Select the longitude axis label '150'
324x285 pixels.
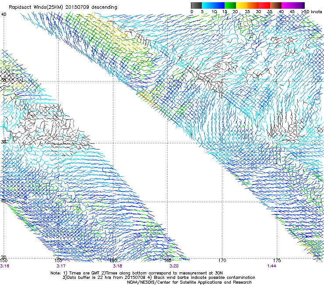[x=4, y=260]
